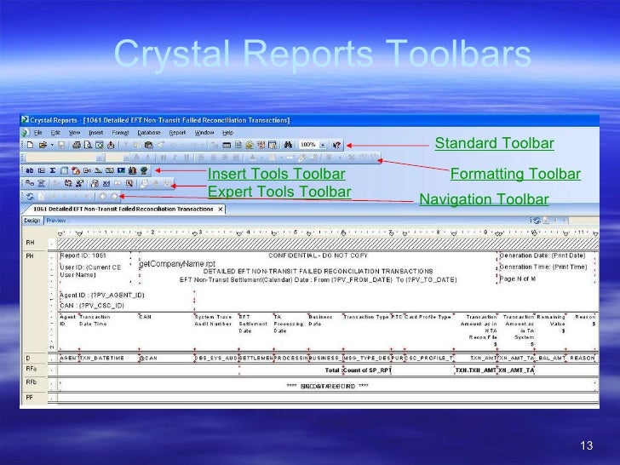This screenshot has height=465, width=620.
Task: Click the Insert Picture icon
Action: coord(121,170)
